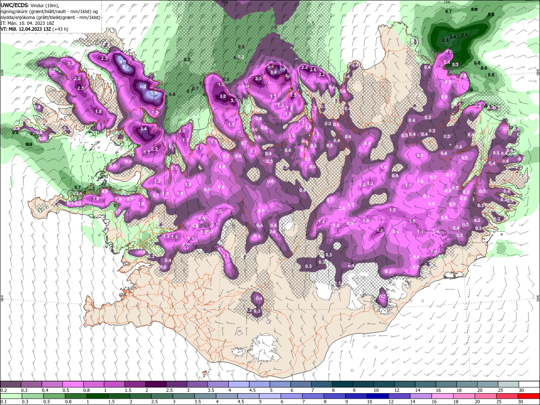Image resolution: width=540 pixels, height=405 pixels.
Task: Click the '0.1' label in lower legend row
Action: 3,402
